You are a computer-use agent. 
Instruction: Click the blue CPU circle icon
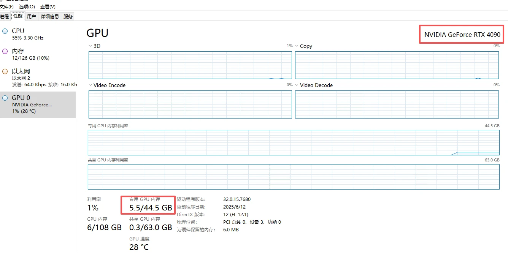5,31
